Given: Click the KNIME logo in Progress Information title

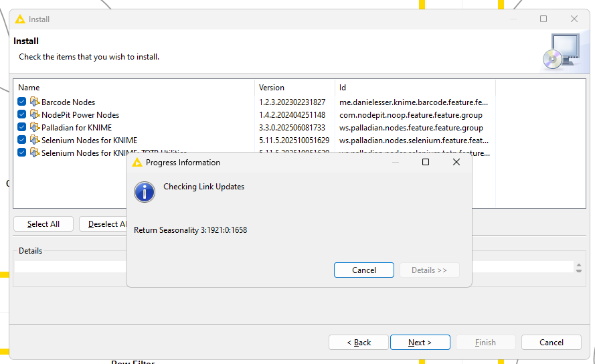Looking at the screenshot, I should coord(137,163).
